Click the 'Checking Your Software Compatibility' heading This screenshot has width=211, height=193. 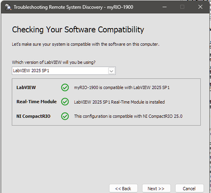point(78,30)
